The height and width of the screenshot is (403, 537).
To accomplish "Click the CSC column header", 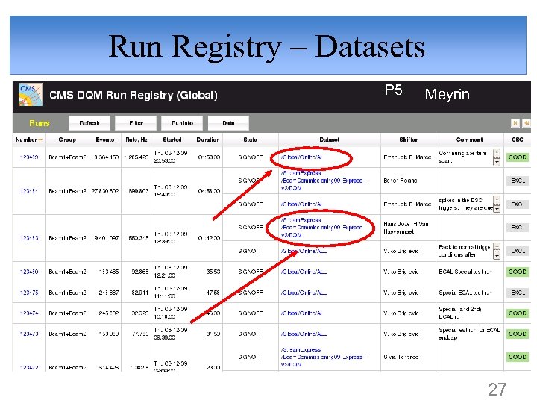I will coord(517,140).
